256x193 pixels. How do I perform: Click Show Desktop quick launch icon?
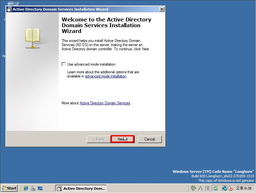pyautogui.click(x=40, y=188)
